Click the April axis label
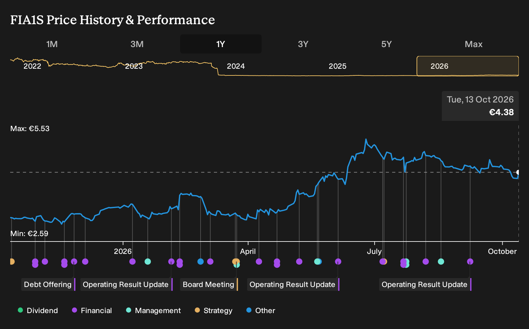 pyautogui.click(x=248, y=251)
